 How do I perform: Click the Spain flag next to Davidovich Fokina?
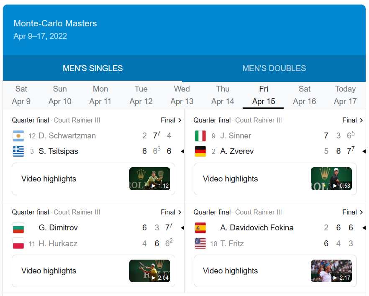(200, 227)
